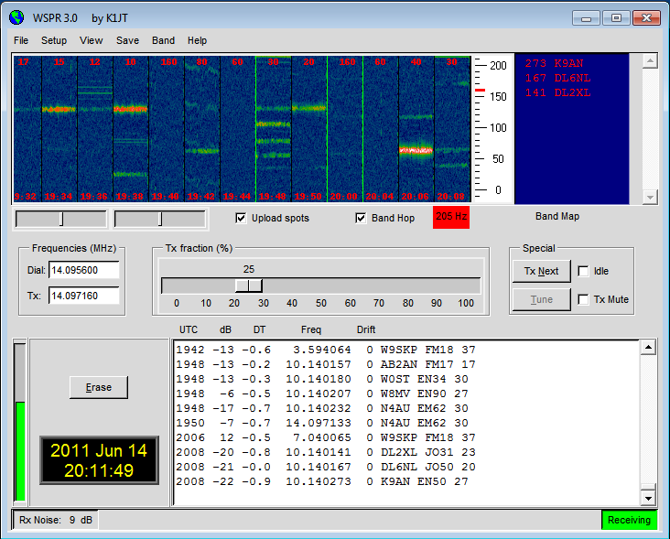Disable the Band Hop checkbox
The height and width of the screenshot is (539, 670).
361,218
